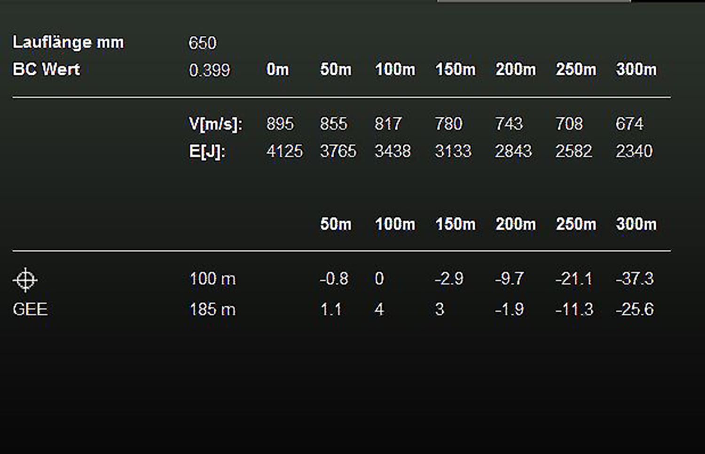
Task: Click velocity value 674 at 300m
Action: [x=629, y=124]
